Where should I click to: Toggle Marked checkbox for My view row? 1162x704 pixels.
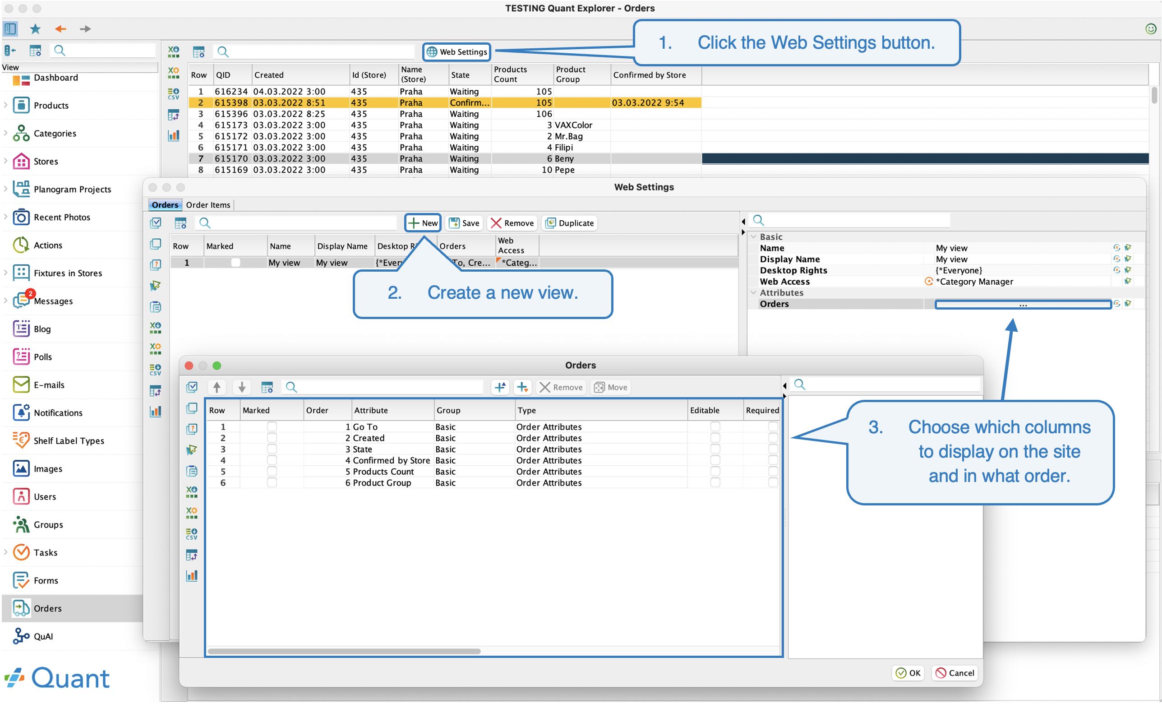point(235,262)
